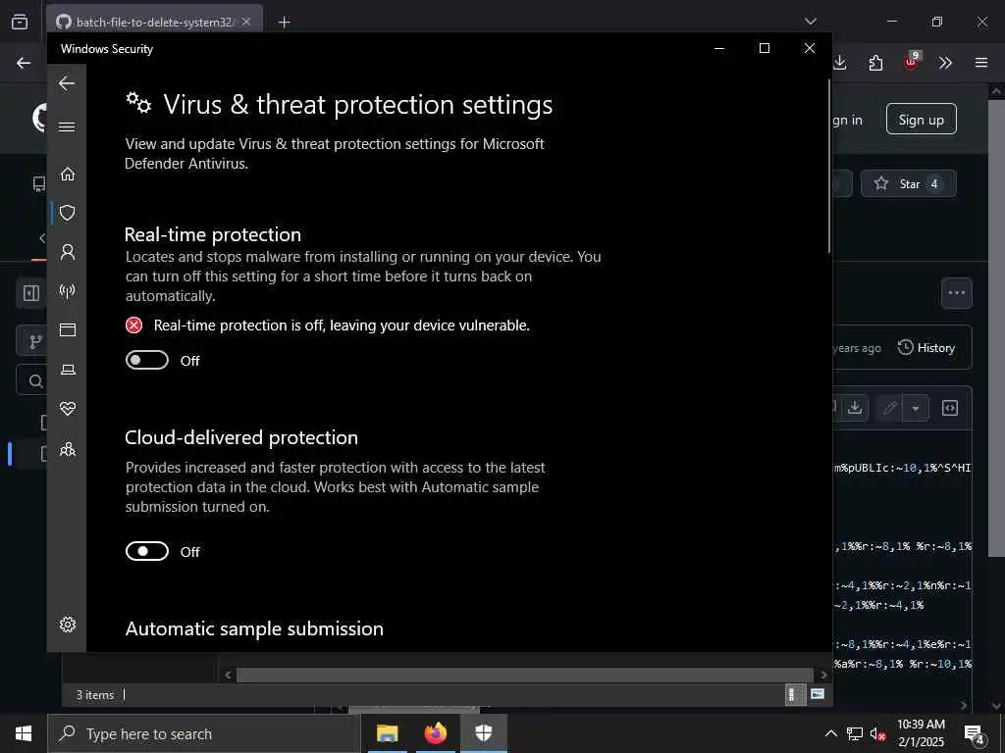Click the Firefox browser back arrow
Image resolution: width=1005 pixels, height=753 pixels.
coord(24,63)
